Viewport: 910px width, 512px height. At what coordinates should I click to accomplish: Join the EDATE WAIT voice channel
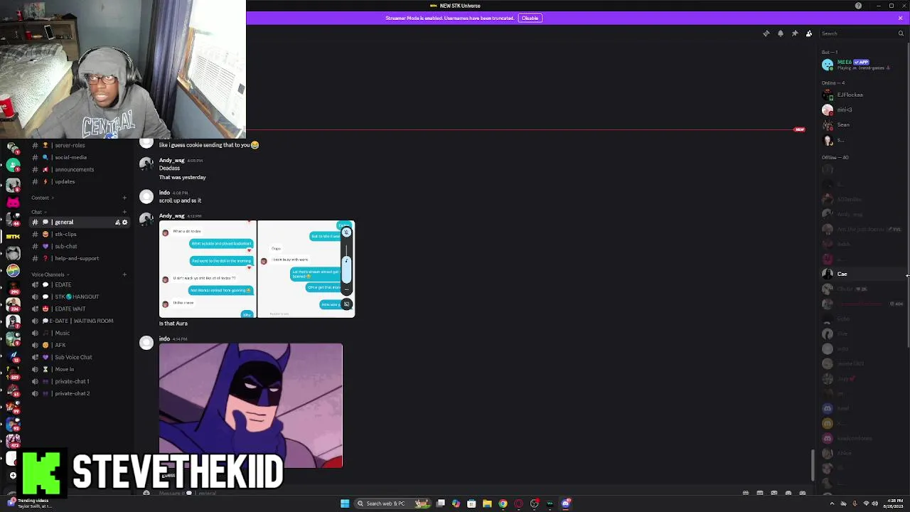click(80, 309)
